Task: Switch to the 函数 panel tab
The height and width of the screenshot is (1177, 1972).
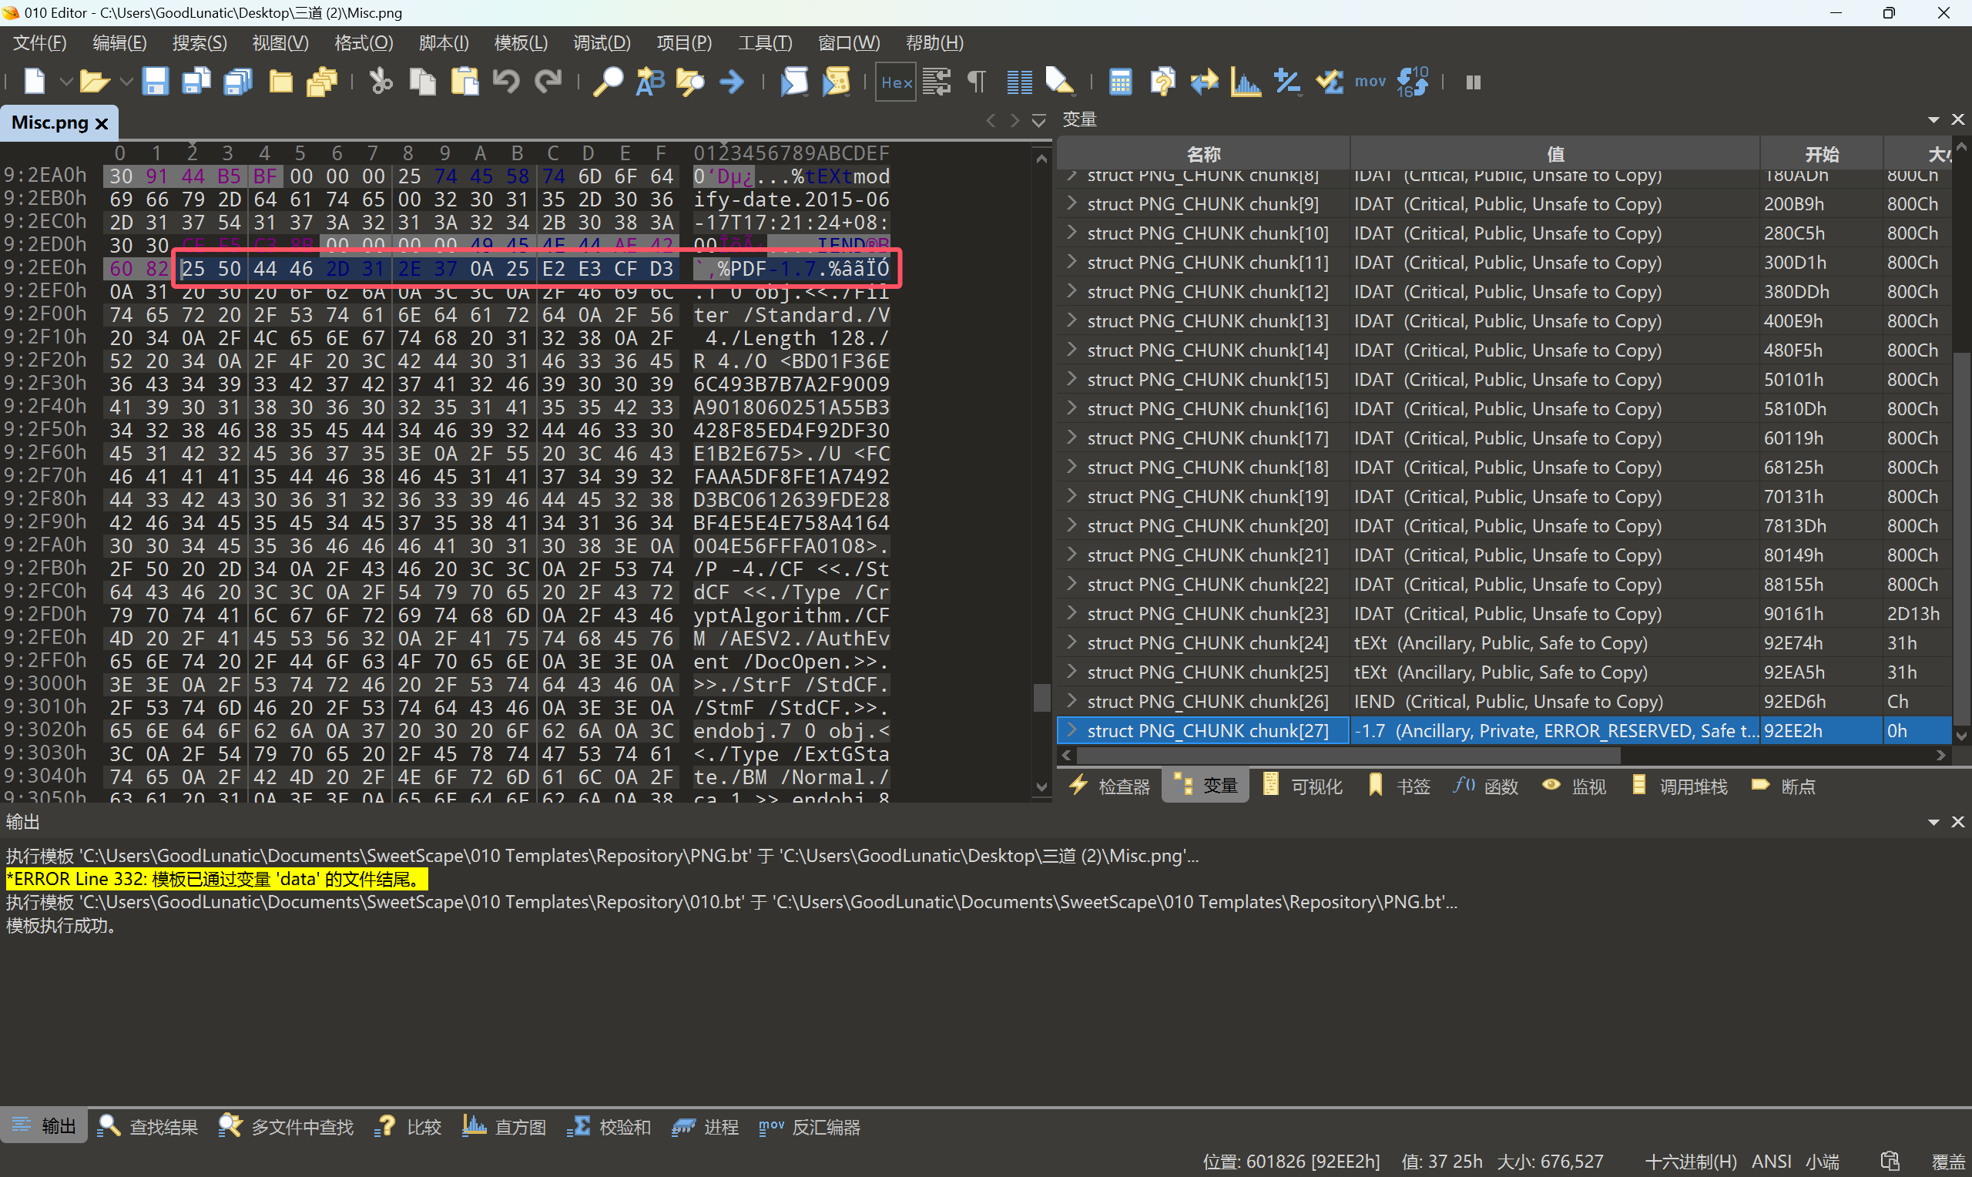Action: click(1485, 786)
